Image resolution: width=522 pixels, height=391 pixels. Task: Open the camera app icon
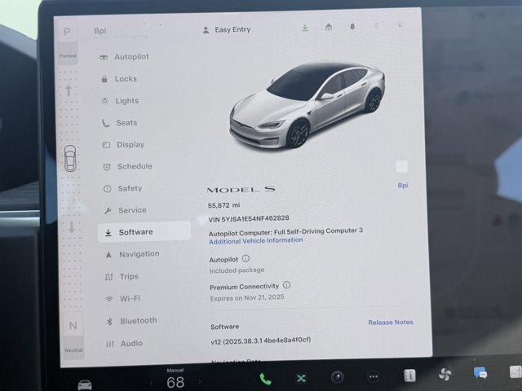pyautogui.click(x=337, y=377)
